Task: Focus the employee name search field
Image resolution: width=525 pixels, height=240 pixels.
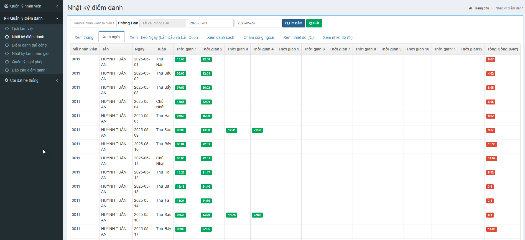Action: tap(93, 23)
